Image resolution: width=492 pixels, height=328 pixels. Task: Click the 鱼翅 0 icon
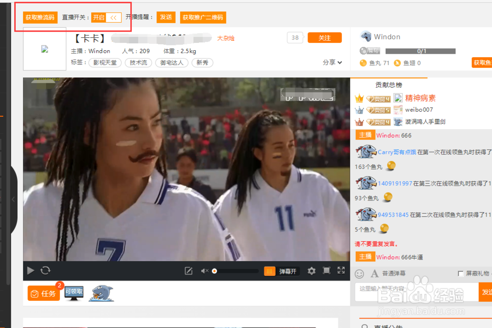(x=397, y=63)
